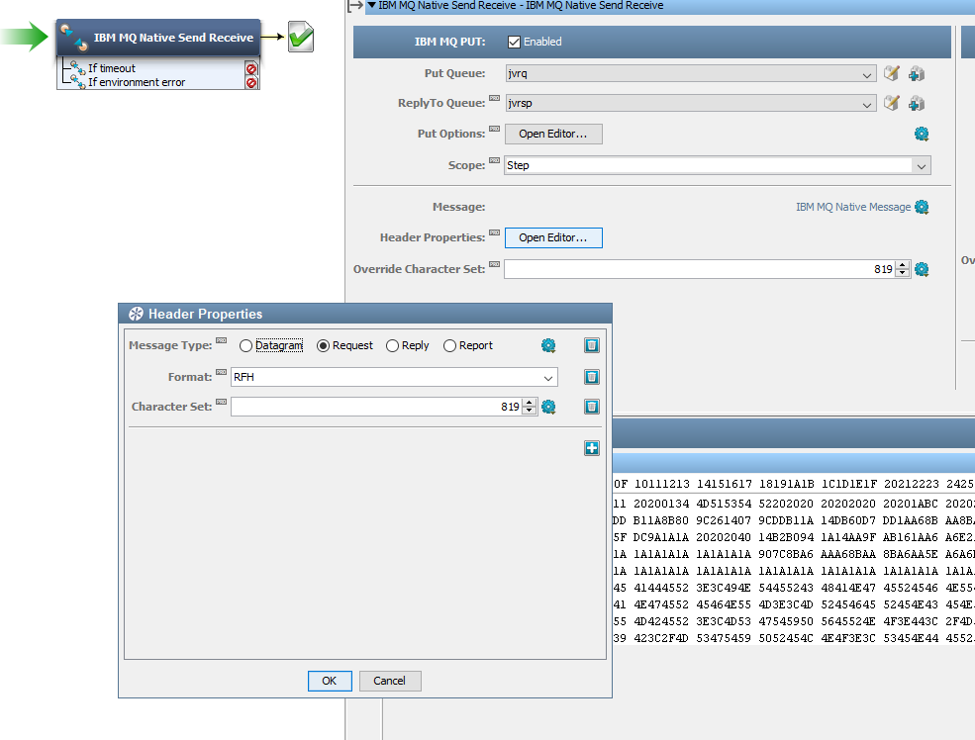The height and width of the screenshot is (740, 975).
Task: Increment the Override Character Set value
Action: [902, 265]
